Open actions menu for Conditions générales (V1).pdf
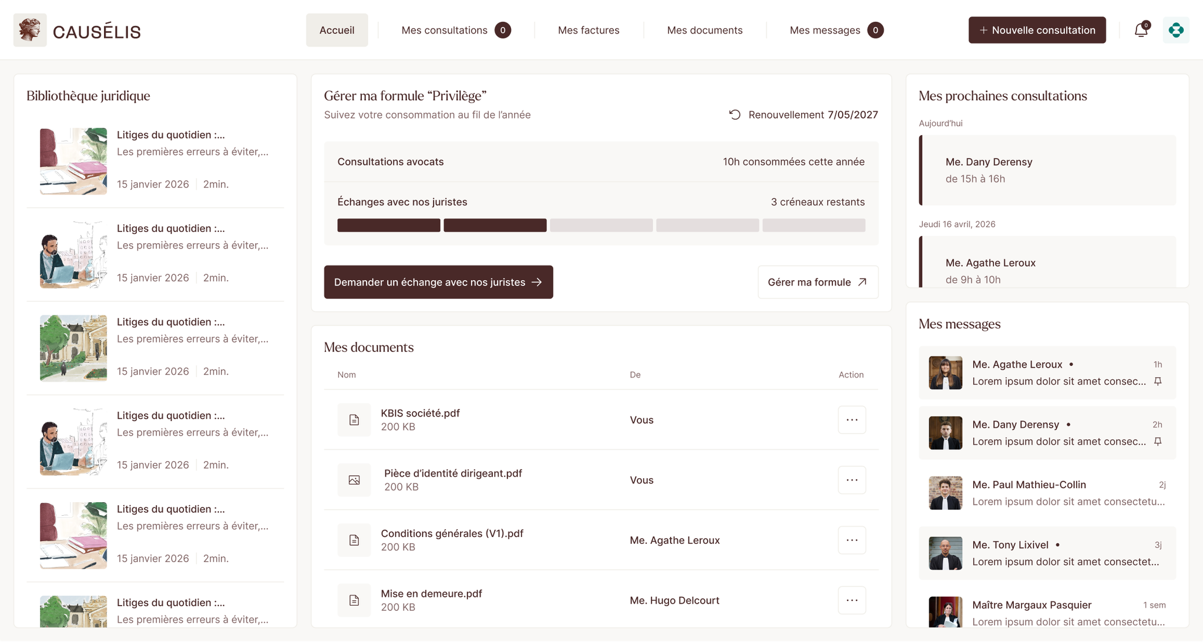 (852, 540)
